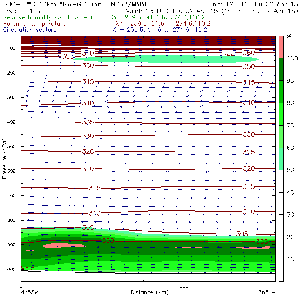
Task: Click the distance axis label "200"
Action: click(x=184, y=286)
